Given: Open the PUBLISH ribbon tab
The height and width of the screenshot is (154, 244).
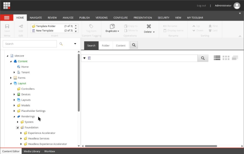Looking at the screenshot, I should click(x=84, y=18).
